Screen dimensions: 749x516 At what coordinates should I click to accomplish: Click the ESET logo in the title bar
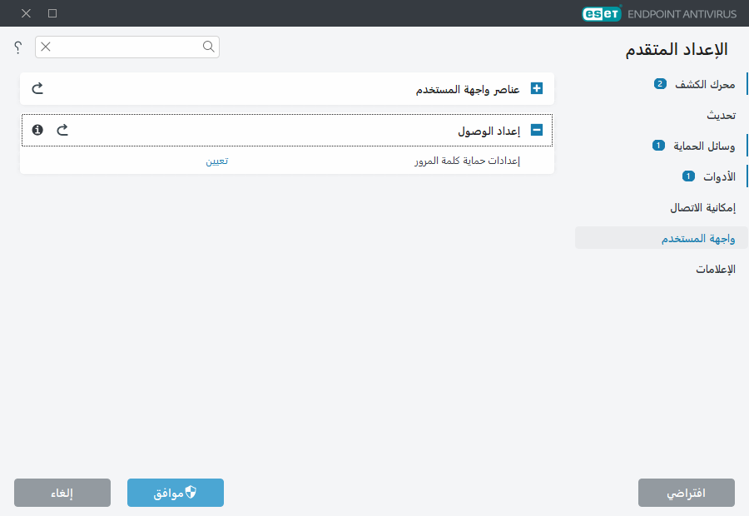tap(601, 13)
